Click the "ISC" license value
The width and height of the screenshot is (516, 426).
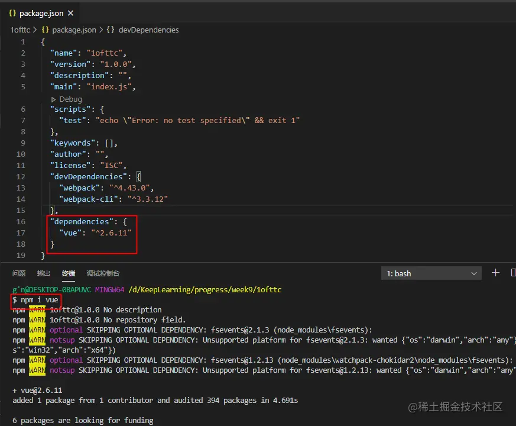[111, 166]
